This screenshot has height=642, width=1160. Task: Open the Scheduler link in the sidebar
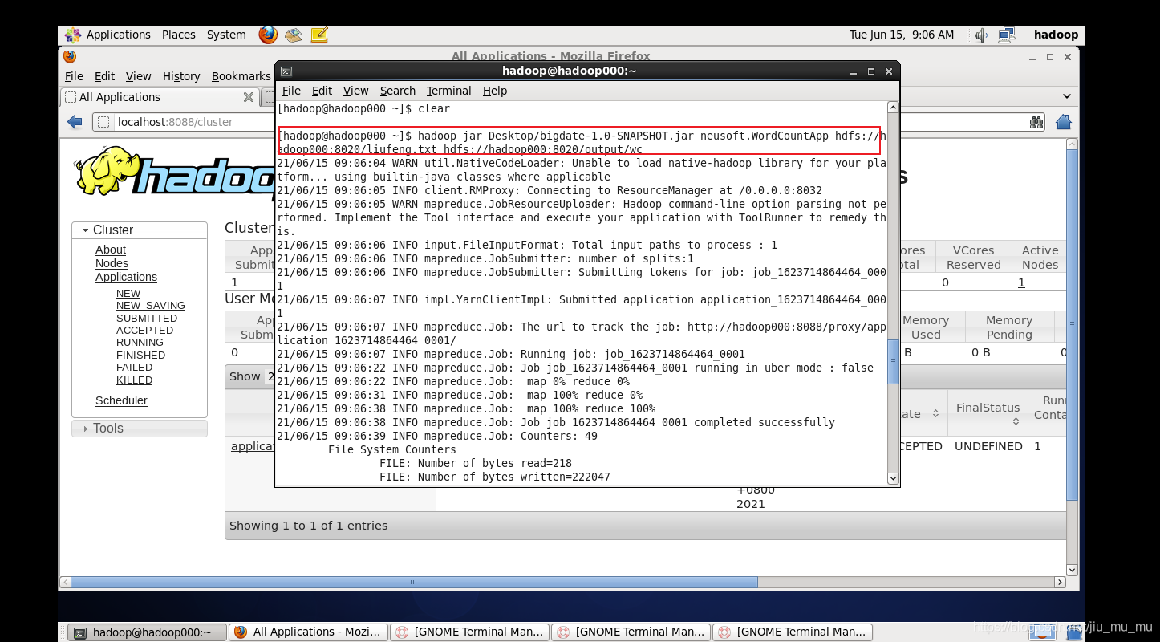(x=121, y=400)
